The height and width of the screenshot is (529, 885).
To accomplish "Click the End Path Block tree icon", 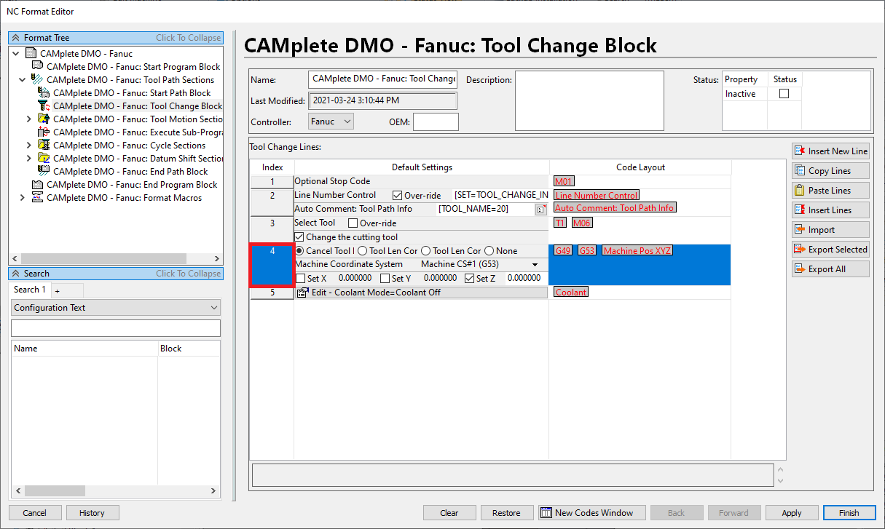I will coord(44,171).
